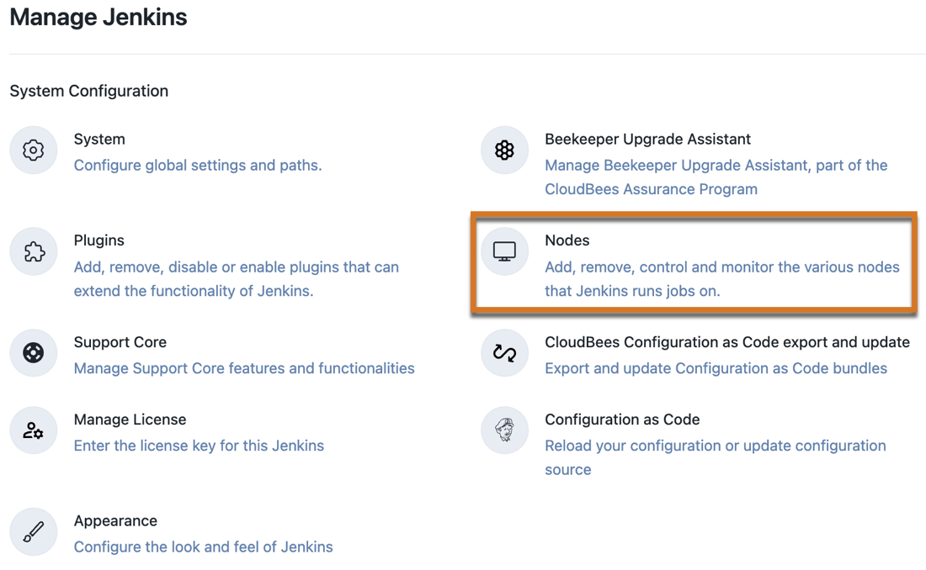Click the Configuration as Code Jenkins butler icon
This screenshot has width=926, height=570.
point(504,430)
